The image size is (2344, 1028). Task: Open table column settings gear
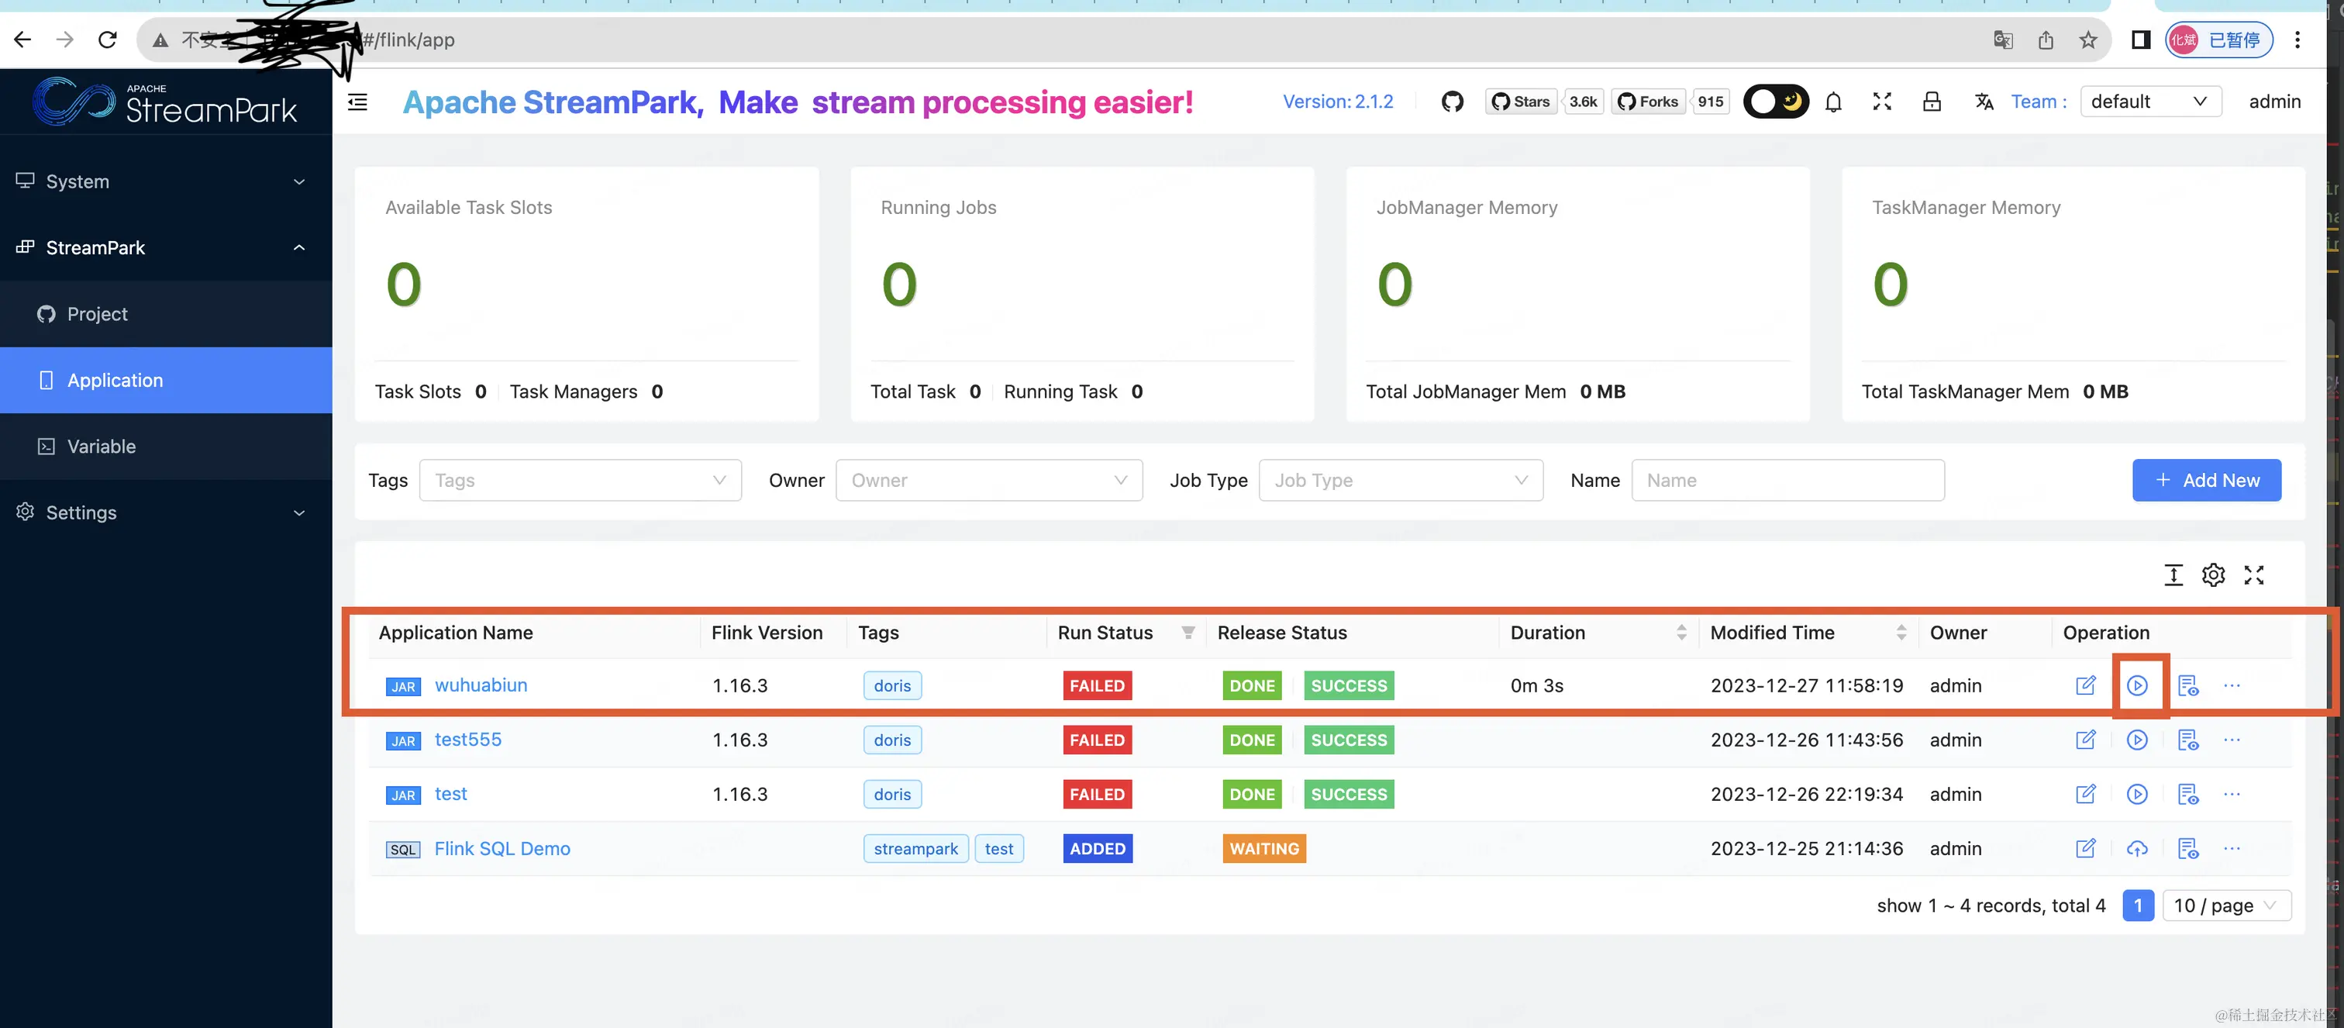coord(2213,575)
